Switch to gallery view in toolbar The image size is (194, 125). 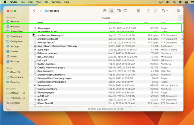click(x=125, y=11)
